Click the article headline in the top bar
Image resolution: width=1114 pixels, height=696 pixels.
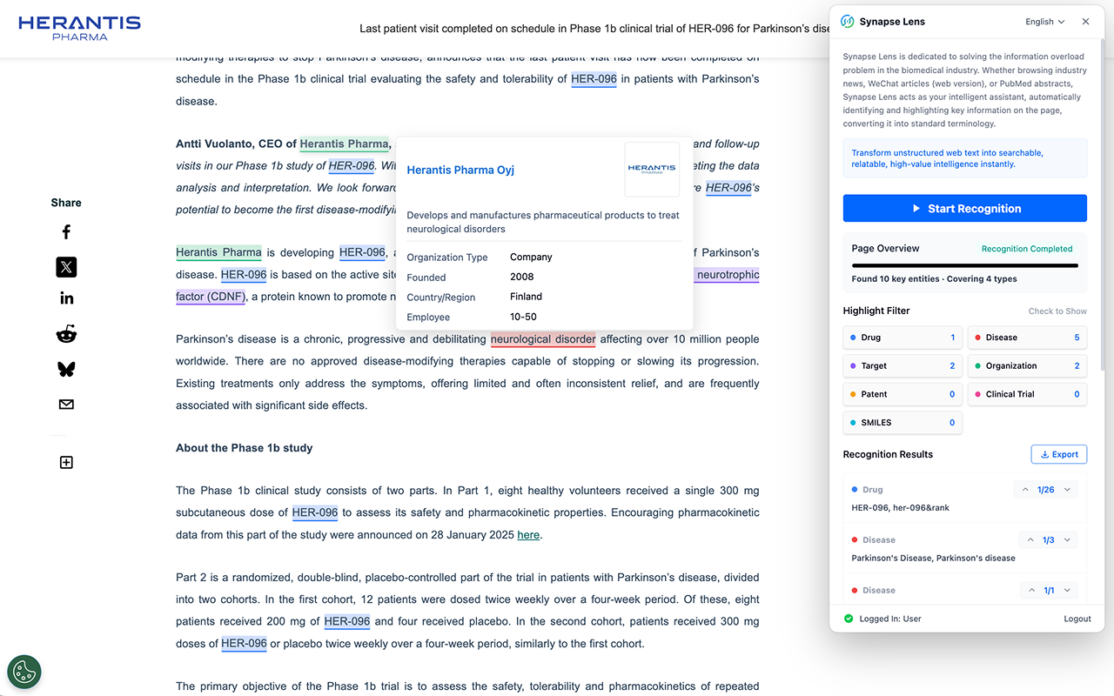coord(595,29)
